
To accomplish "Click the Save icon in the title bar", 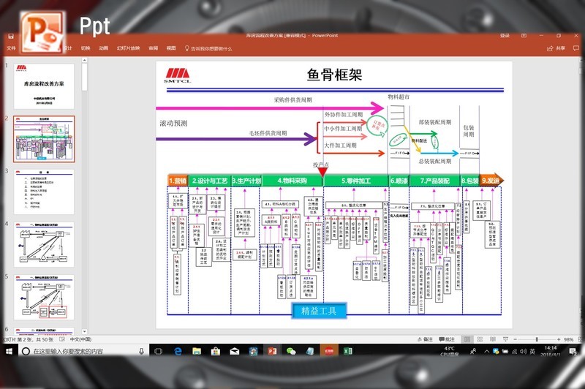I will click(11, 36).
